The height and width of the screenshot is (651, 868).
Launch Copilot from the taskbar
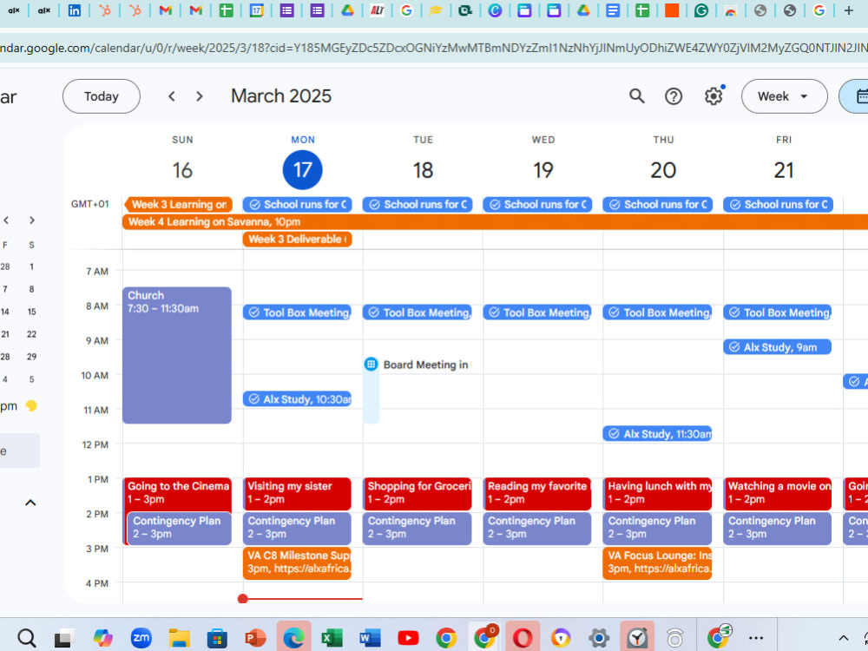(103, 638)
